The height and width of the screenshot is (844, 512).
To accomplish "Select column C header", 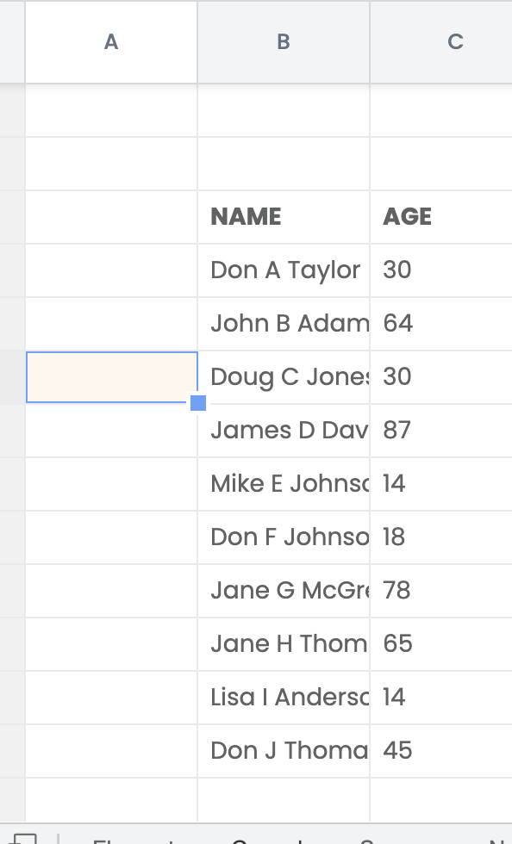I will click(441, 42).
